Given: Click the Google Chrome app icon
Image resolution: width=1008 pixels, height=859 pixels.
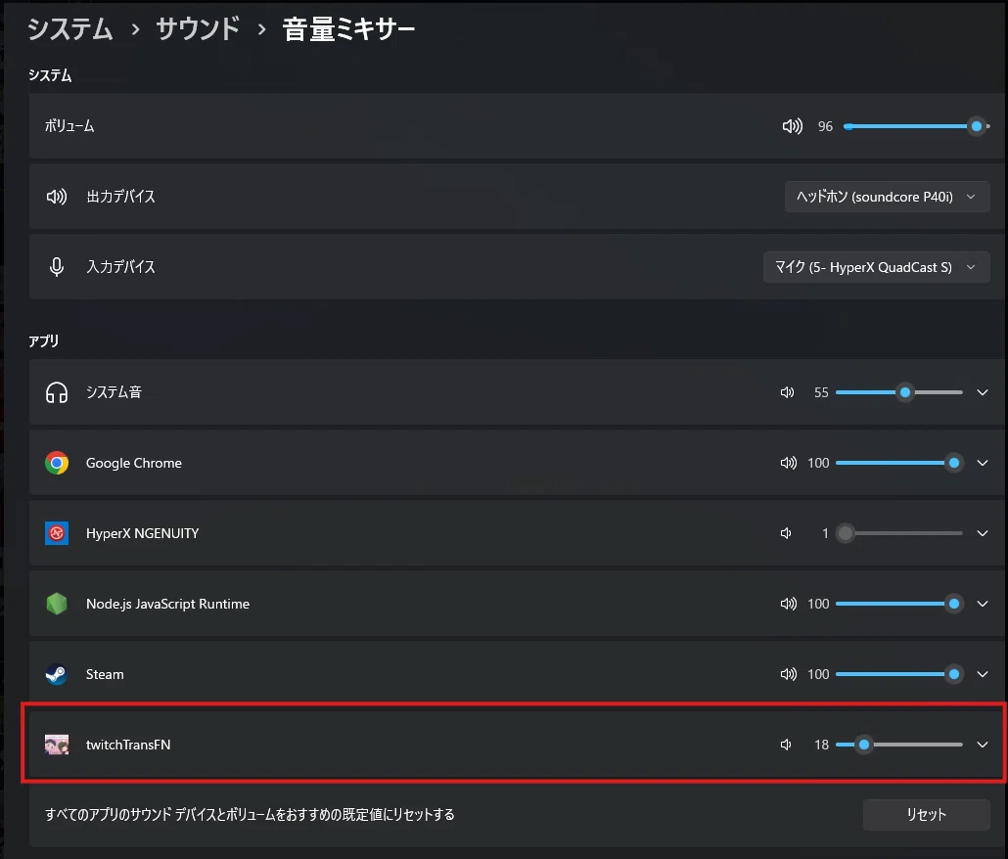Looking at the screenshot, I should [x=57, y=463].
